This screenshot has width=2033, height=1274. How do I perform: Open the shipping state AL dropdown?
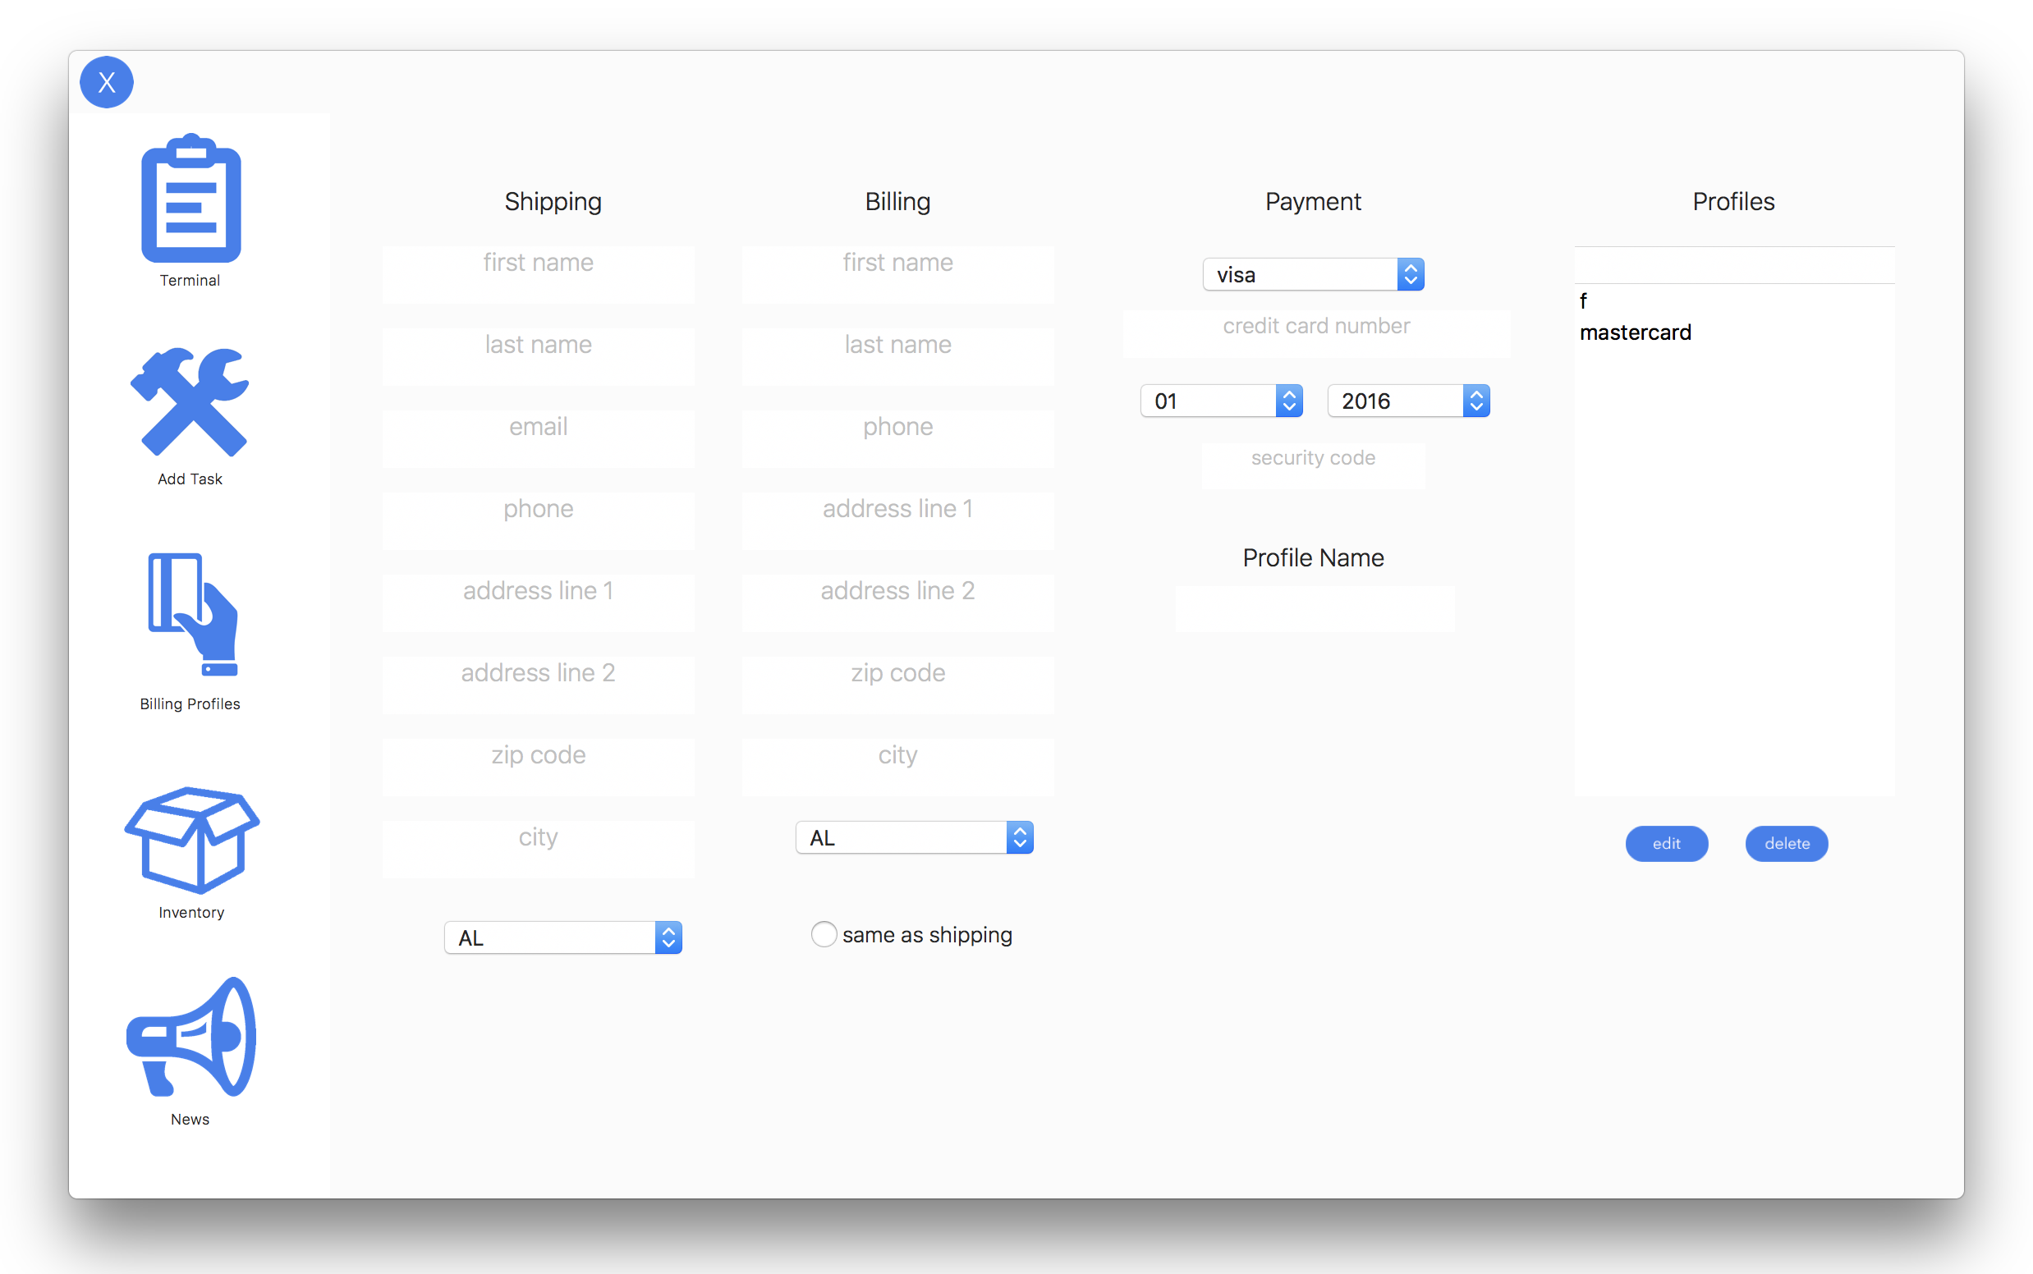point(562,937)
